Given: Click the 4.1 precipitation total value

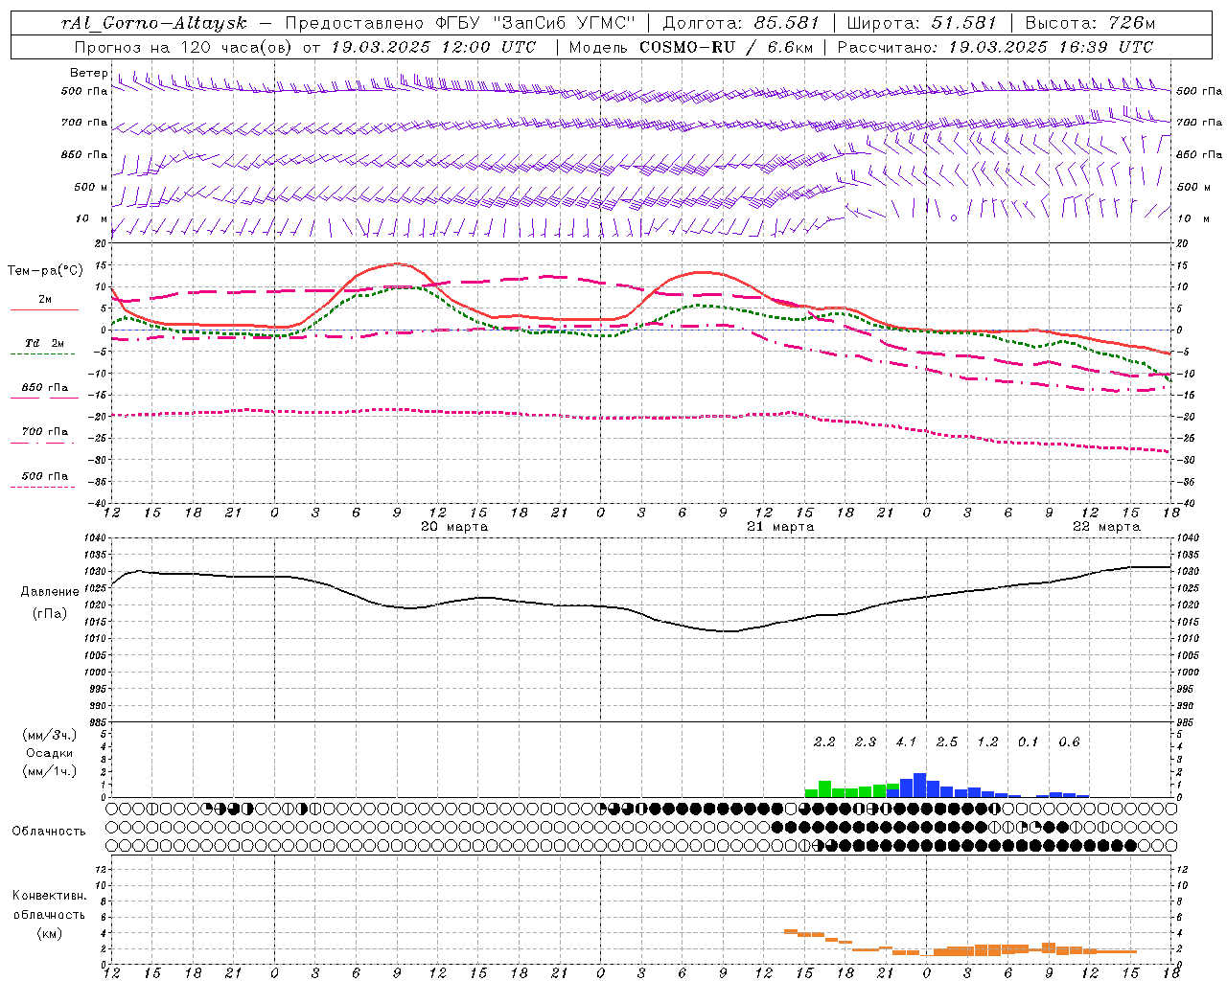Looking at the screenshot, I should pyautogui.click(x=906, y=741).
